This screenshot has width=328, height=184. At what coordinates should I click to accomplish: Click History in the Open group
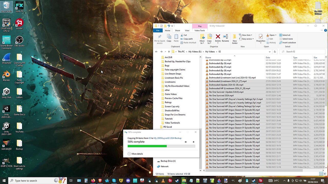coord(271,43)
